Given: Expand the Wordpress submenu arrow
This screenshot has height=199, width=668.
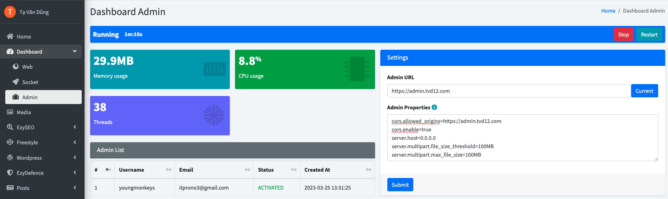Looking at the screenshot, I should tap(75, 157).
